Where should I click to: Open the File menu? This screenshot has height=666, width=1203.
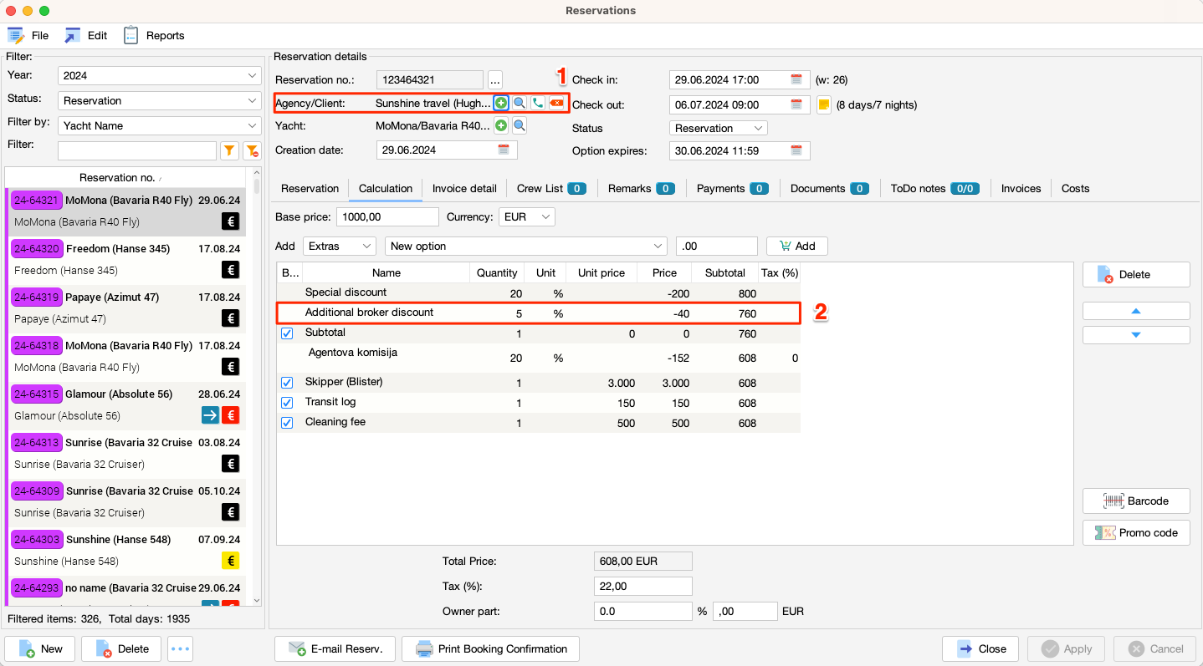click(28, 35)
